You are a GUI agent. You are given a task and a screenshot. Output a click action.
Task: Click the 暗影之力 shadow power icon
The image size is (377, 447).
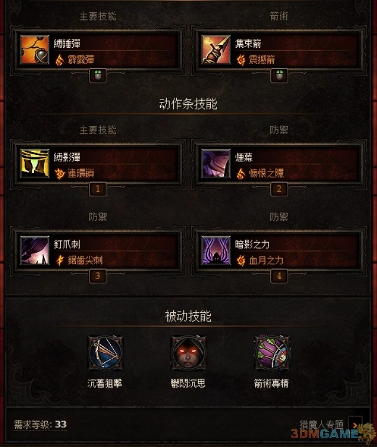(216, 250)
